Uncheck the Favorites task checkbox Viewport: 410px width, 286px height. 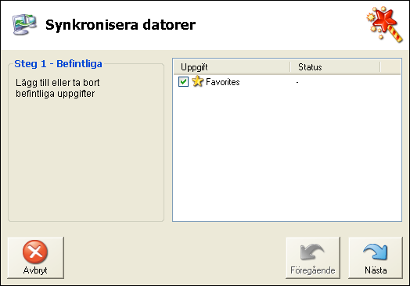pyautogui.click(x=183, y=82)
